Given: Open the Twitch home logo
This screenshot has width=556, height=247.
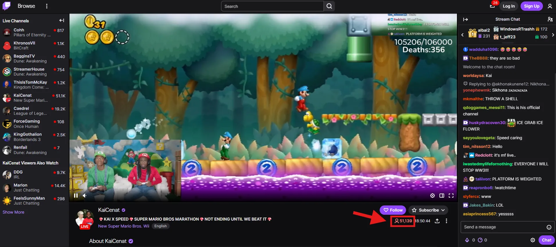Looking at the screenshot, I should pos(6,6).
